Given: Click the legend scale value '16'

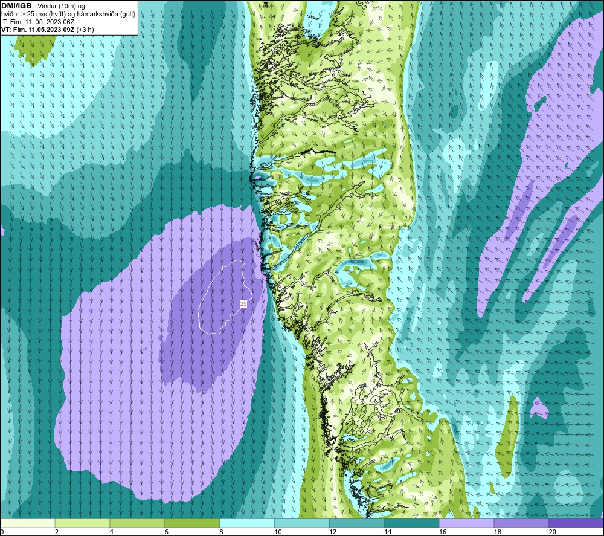Looking at the screenshot, I should (x=443, y=532).
